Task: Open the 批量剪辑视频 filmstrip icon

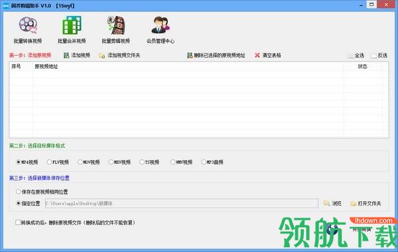Action: (x=116, y=25)
